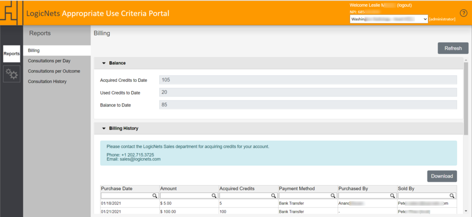
Task: Click search icon in Payment Method filter
Action: (333, 196)
